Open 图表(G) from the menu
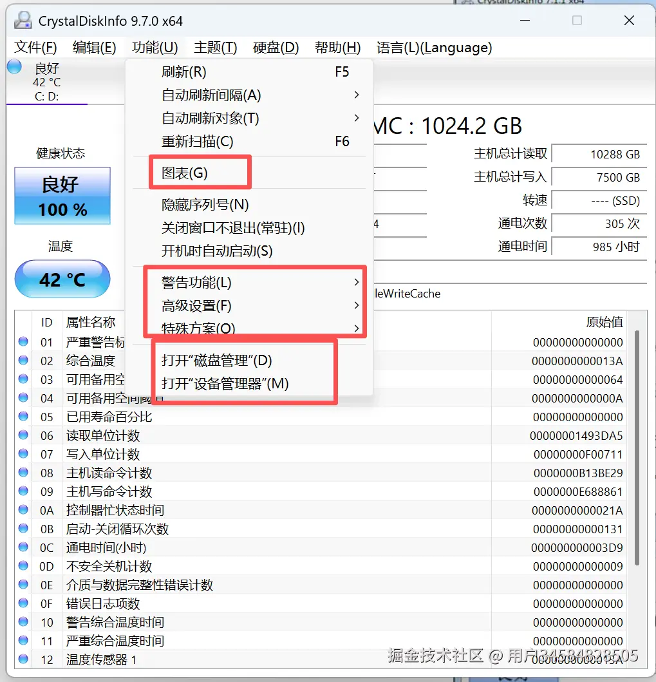Viewport: 656px width, 682px height. (x=248, y=173)
